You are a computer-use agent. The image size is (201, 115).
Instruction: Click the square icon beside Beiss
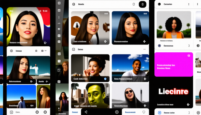(x=74, y=49)
